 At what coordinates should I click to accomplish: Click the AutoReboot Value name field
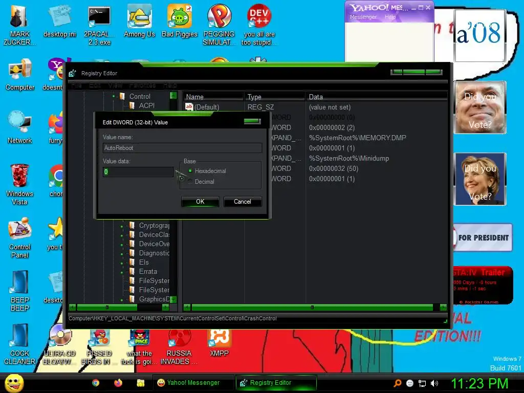pyautogui.click(x=182, y=148)
